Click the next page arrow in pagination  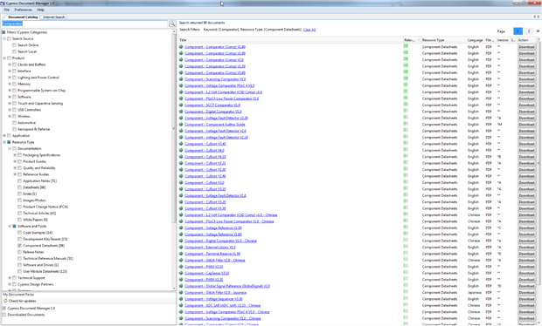pyautogui.click(x=538, y=31)
